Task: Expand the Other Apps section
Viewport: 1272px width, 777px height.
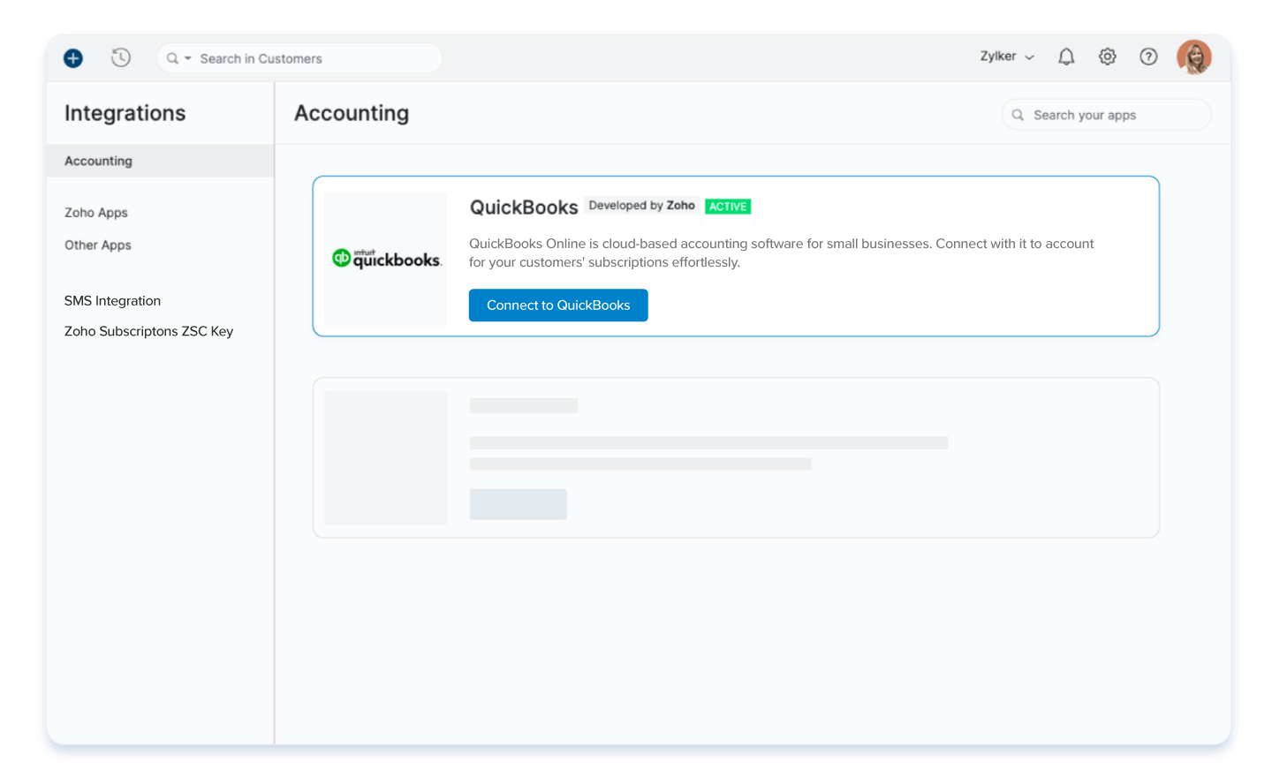Action: click(x=97, y=245)
